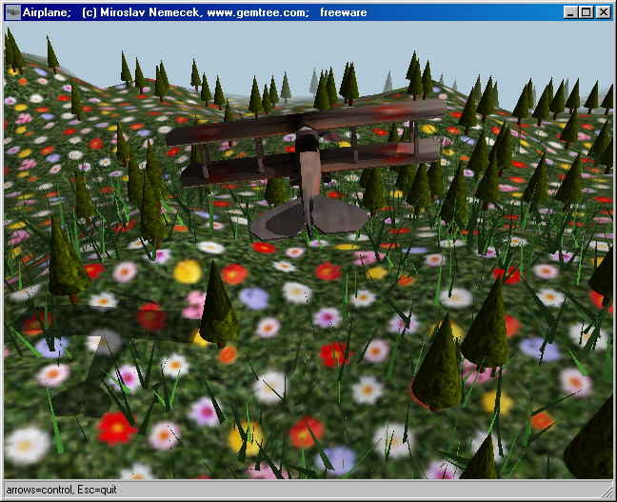Click the biplane's fuselage body

click(x=309, y=171)
